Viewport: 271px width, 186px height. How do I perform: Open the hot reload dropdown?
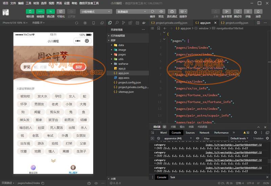click(38, 23)
